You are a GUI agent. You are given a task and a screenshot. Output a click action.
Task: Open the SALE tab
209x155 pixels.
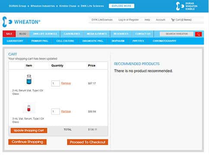point(9,34)
